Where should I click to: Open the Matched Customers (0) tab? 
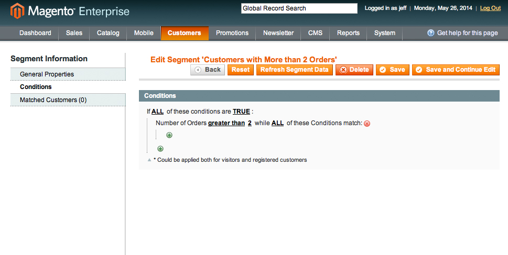[68, 100]
